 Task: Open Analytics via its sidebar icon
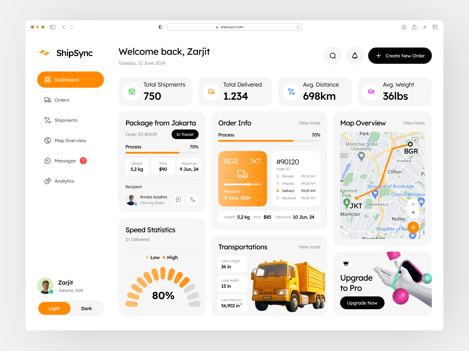(x=47, y=181)
